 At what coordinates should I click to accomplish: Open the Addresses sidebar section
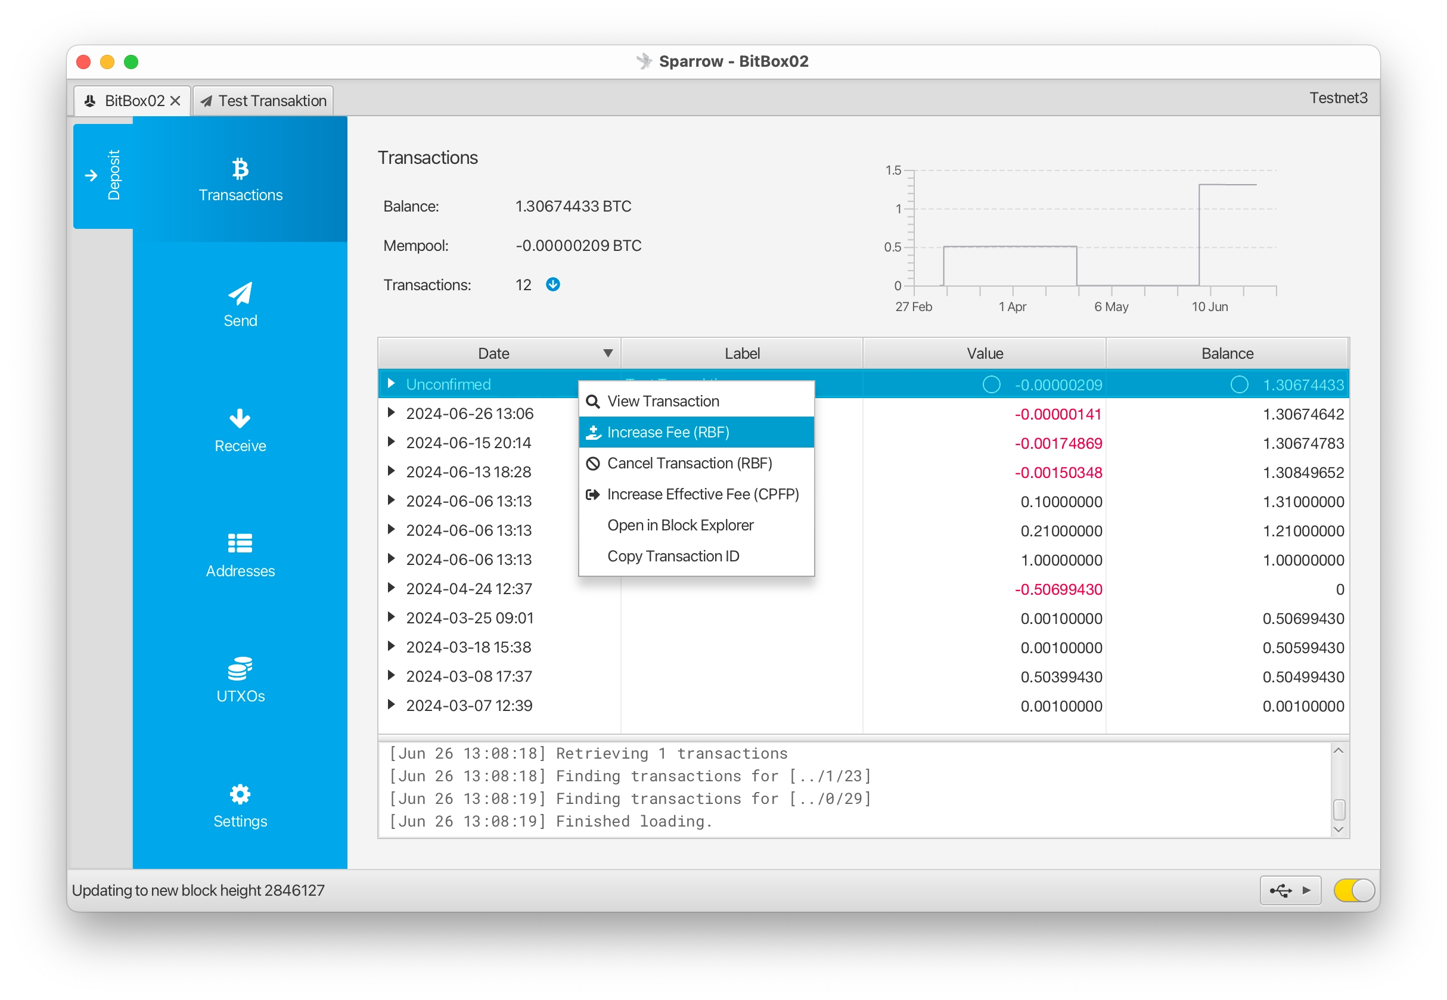tap(240, 555)
